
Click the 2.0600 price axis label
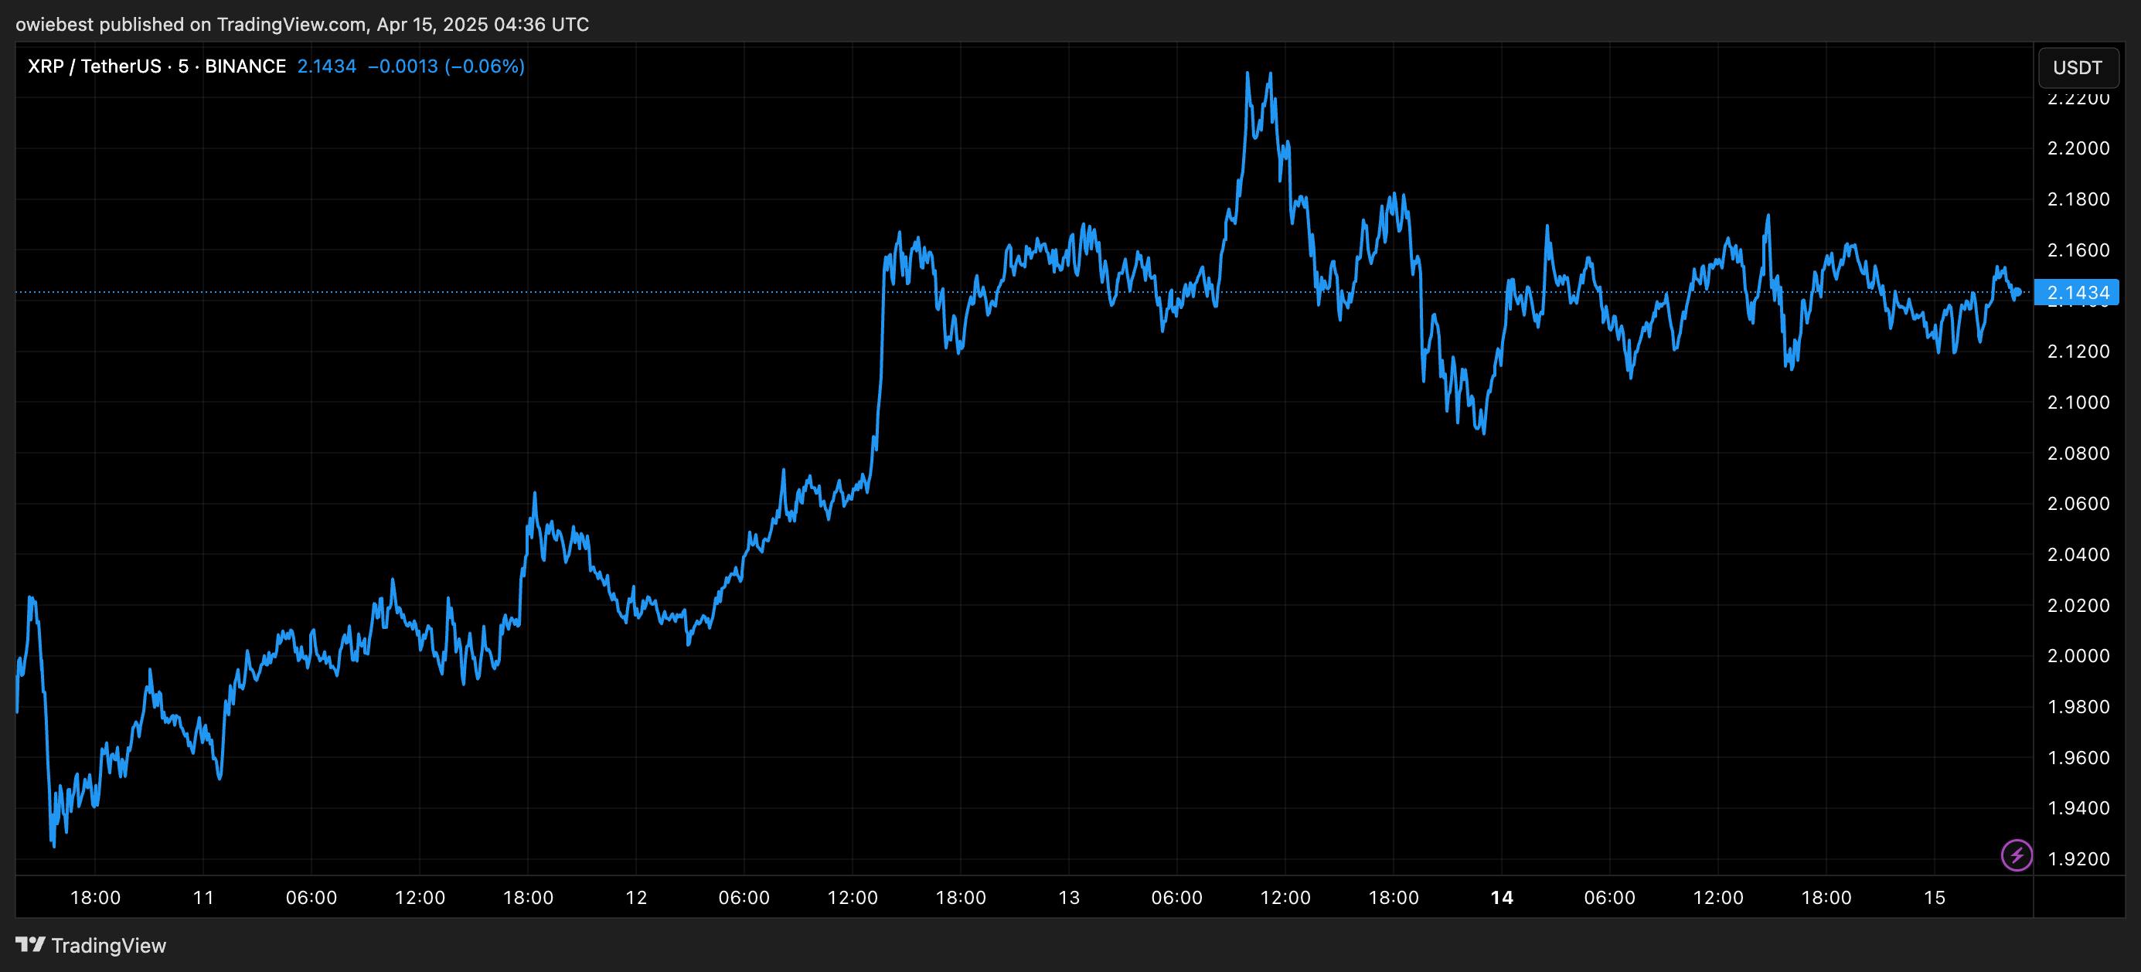[x=2078, y=504]
